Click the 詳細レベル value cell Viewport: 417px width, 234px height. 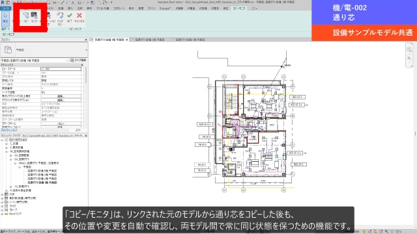point(61,81)
